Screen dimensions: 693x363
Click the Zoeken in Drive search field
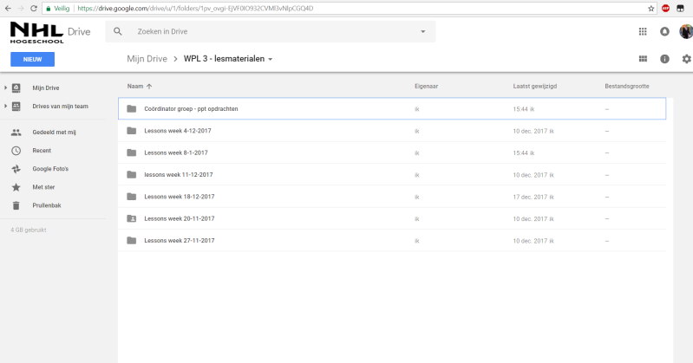point(270,31)
